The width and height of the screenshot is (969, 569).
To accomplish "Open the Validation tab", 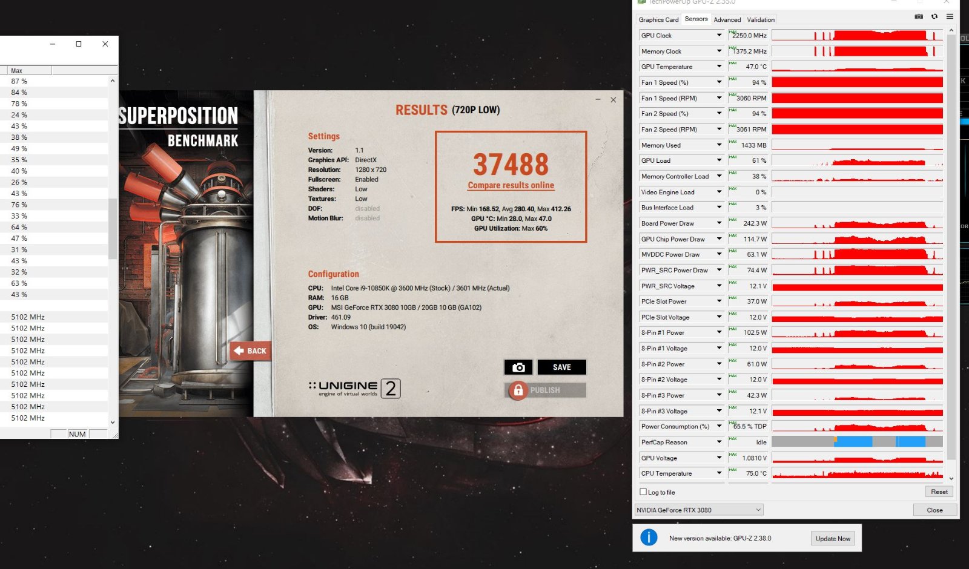I will (x=761, y=19).
